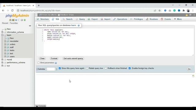Click the Format button
196x110 pixels.
[x=54, y=58]
